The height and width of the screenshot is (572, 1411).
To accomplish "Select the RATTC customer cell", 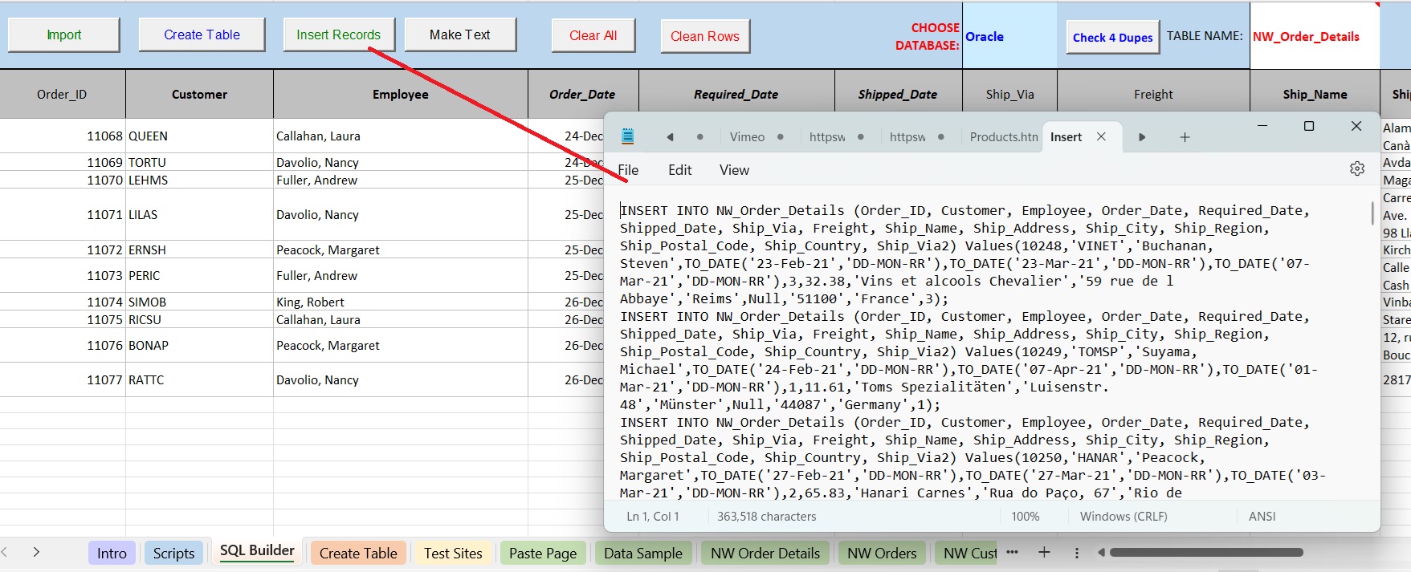I will pos(199,379).
